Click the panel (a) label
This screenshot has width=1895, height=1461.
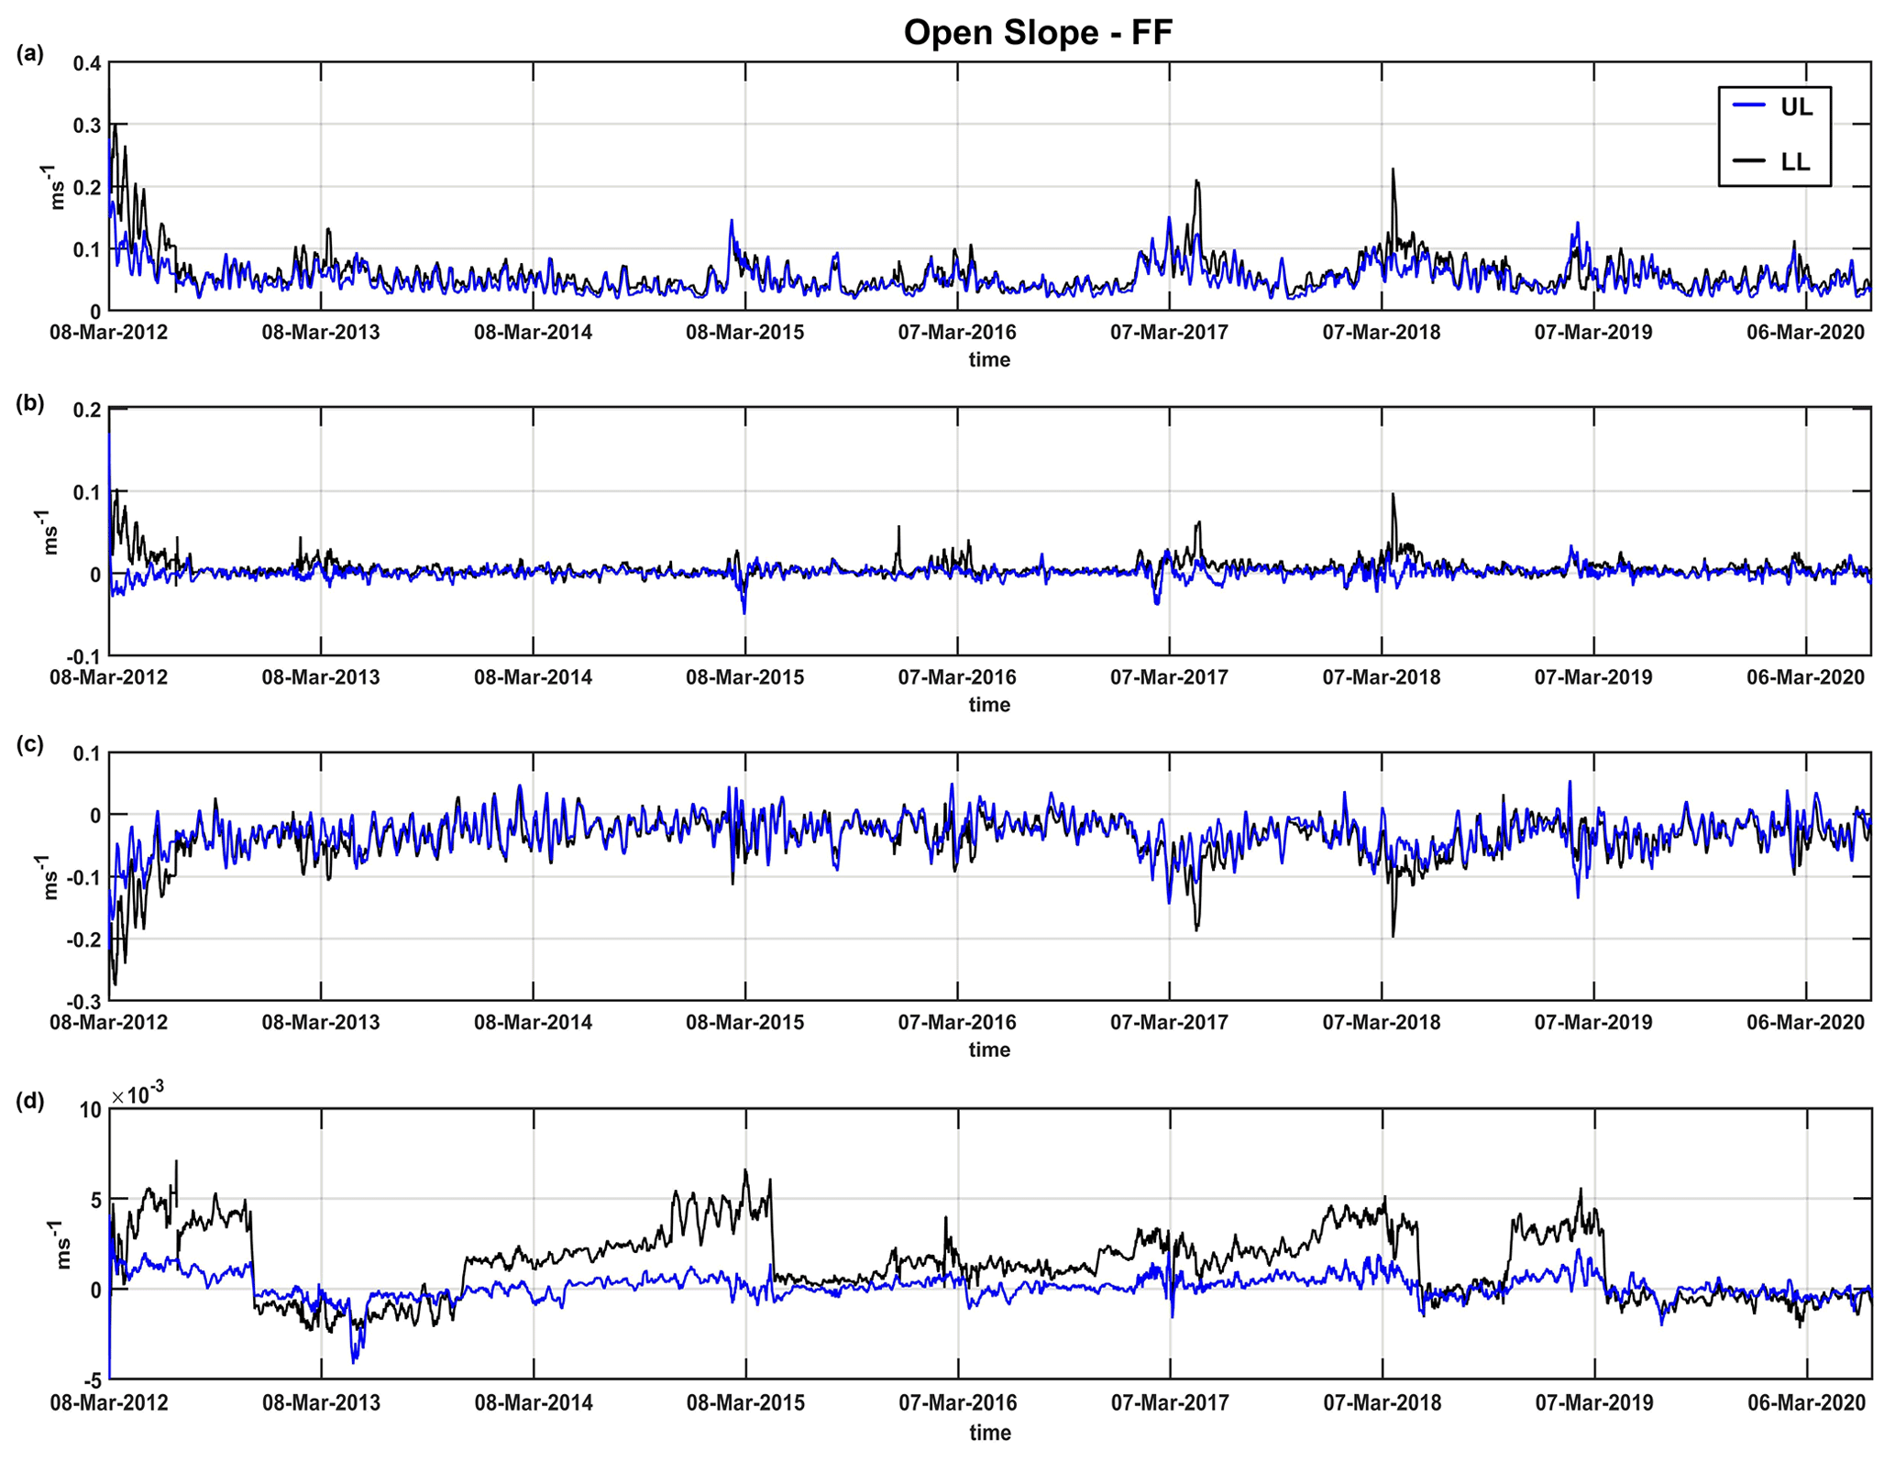[x=30, y=54]
